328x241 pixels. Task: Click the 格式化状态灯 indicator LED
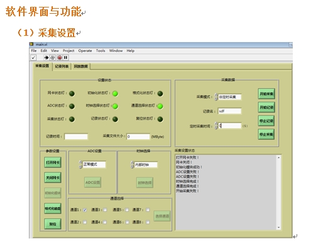coord(160,94)
